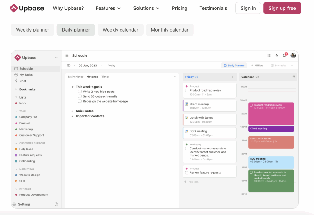Click the My Tasks checkmark icon

click(x=16, y=75)
